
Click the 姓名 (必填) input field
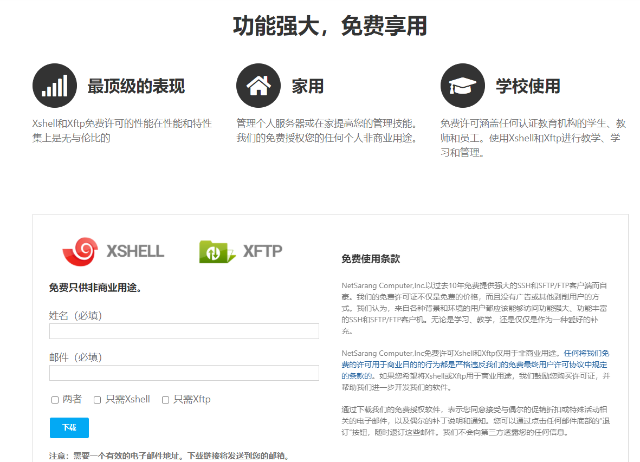pos(184,331)
